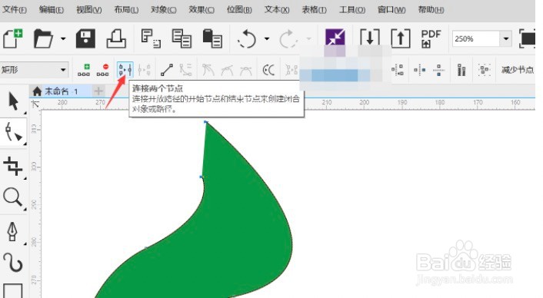Select the Pen tool in the toolbox

13,232
